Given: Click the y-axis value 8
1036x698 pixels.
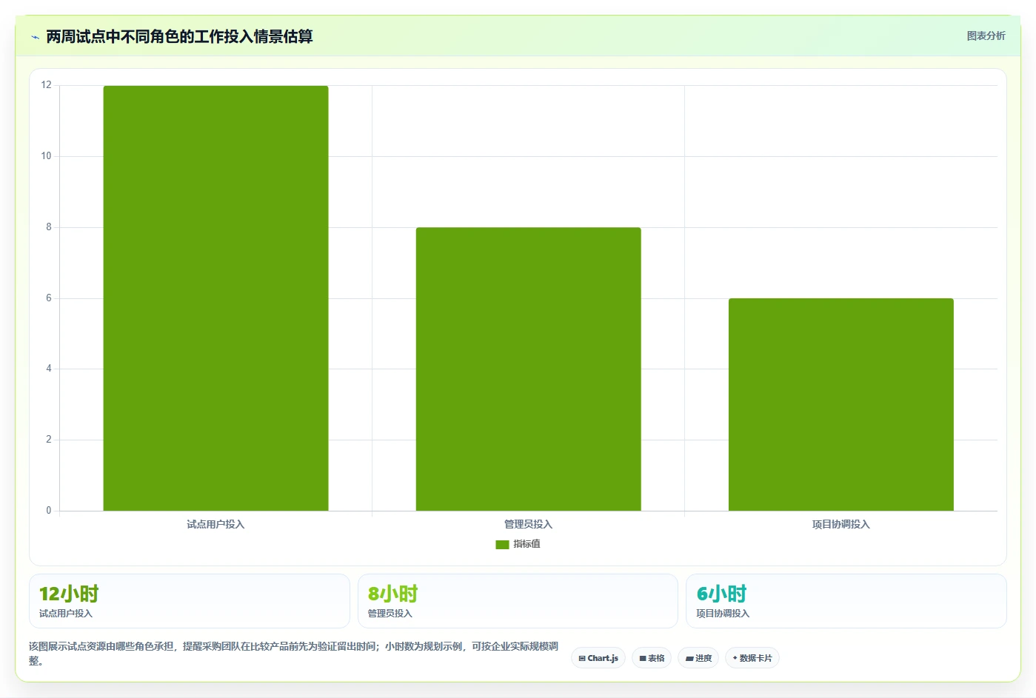Looking at the screenshot, I should pyautogui.click(x=49, y=227).
